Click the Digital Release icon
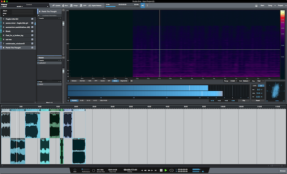Image resolution: width=287 pixels, height=174 pixels. pyautogui.click(x=95, y=5)
